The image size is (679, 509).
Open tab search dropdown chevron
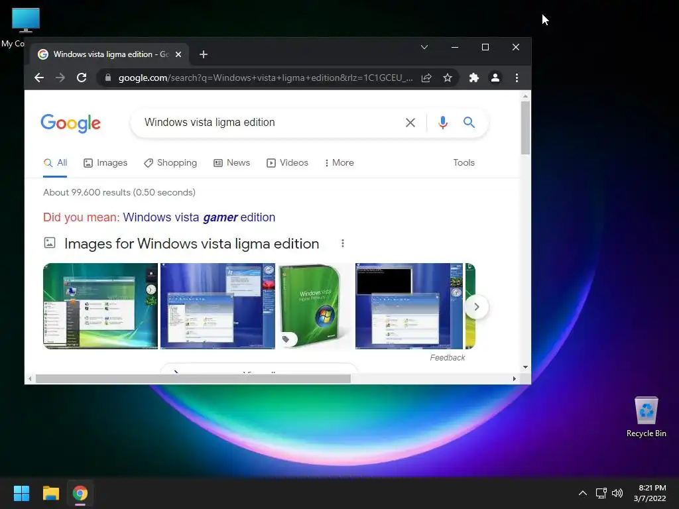(424, 47)
